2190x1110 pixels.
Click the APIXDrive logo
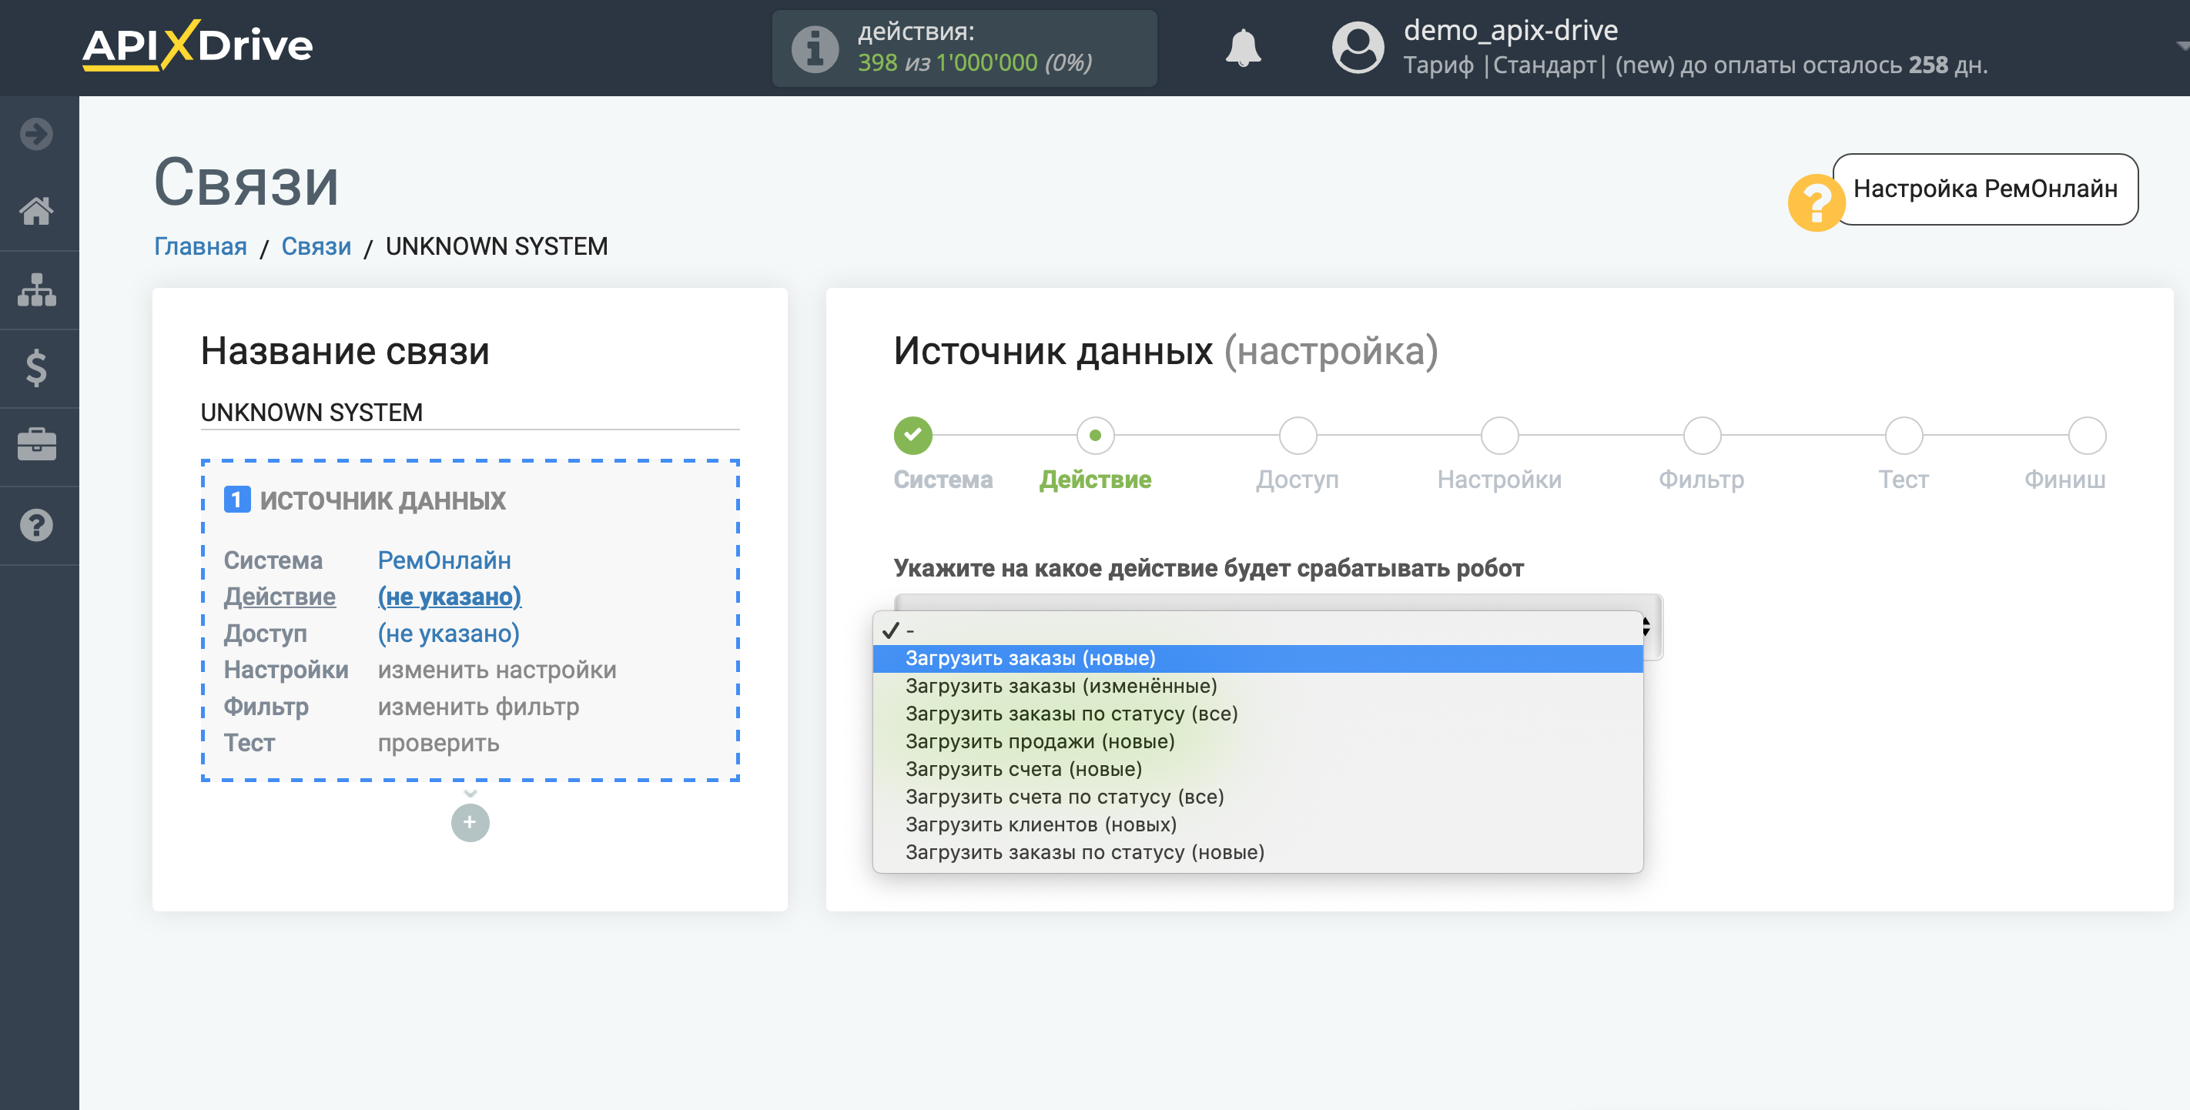[197, 45]
